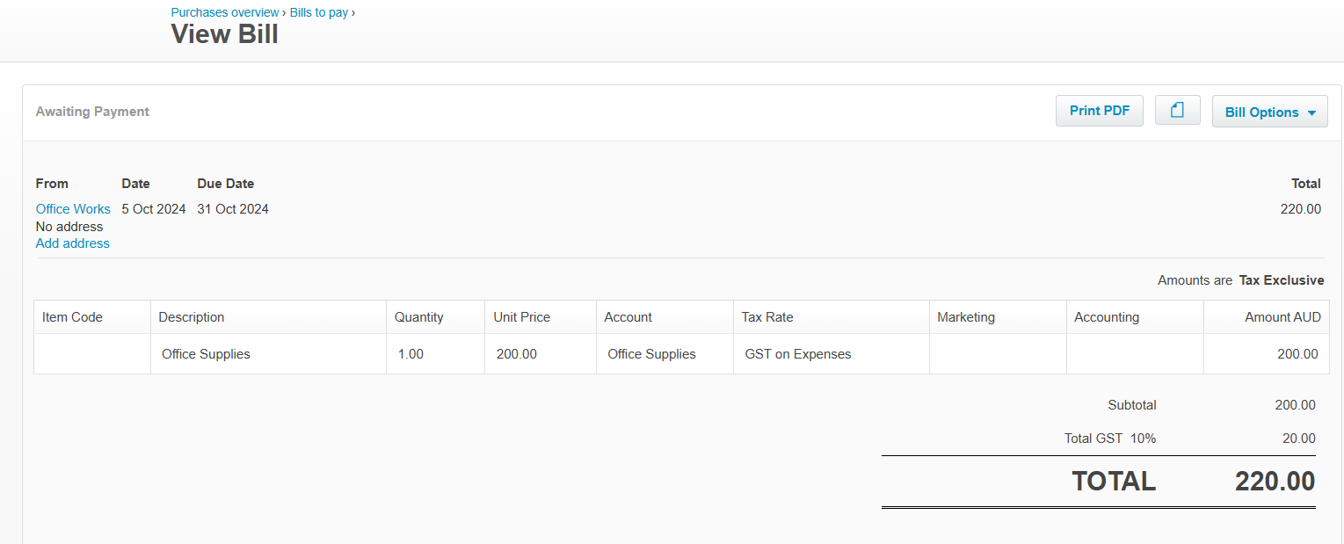This screenshot has height=544, width=1344.
Task: Click the Tax Exclusive amounts label
Action: coord(1281,280)
